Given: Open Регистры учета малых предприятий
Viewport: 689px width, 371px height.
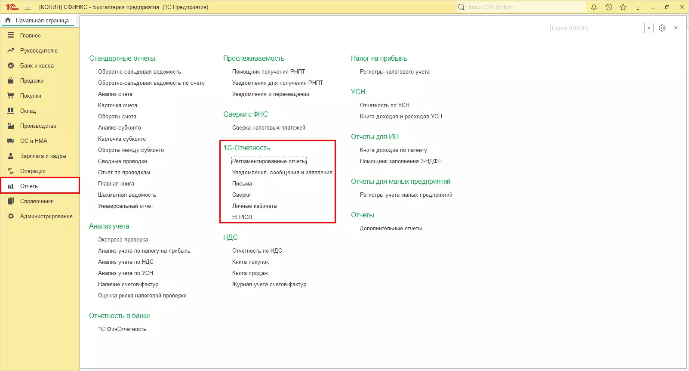Looking at the screenshot, I should (406, 195).
